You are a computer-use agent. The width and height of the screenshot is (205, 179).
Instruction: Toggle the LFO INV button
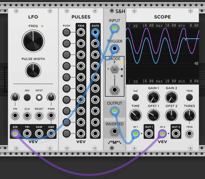[x=27, y=97]
